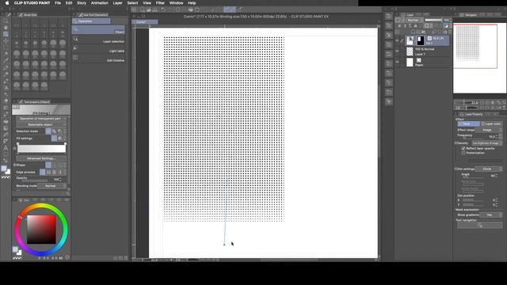Open the Effect range dropdown
This screenshot has height=285, width=507.
coord(489,130)
